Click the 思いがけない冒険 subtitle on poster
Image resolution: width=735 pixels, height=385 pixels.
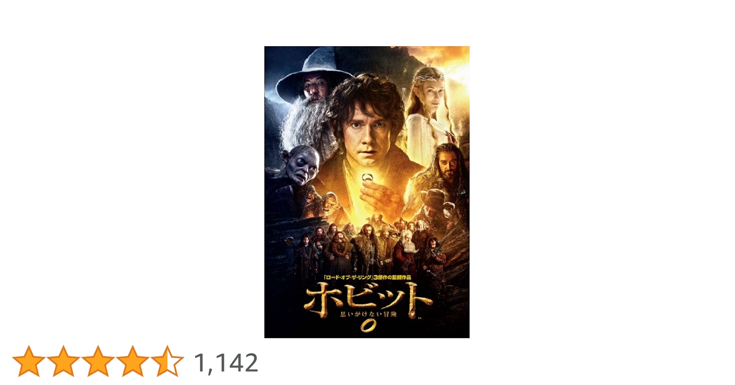click(x=368, y=314)
